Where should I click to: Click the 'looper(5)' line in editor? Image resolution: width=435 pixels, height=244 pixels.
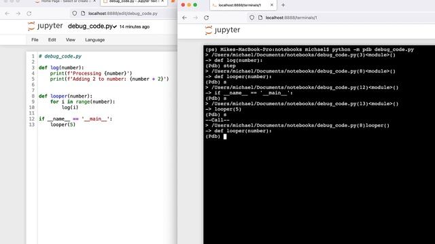(63, 125)
